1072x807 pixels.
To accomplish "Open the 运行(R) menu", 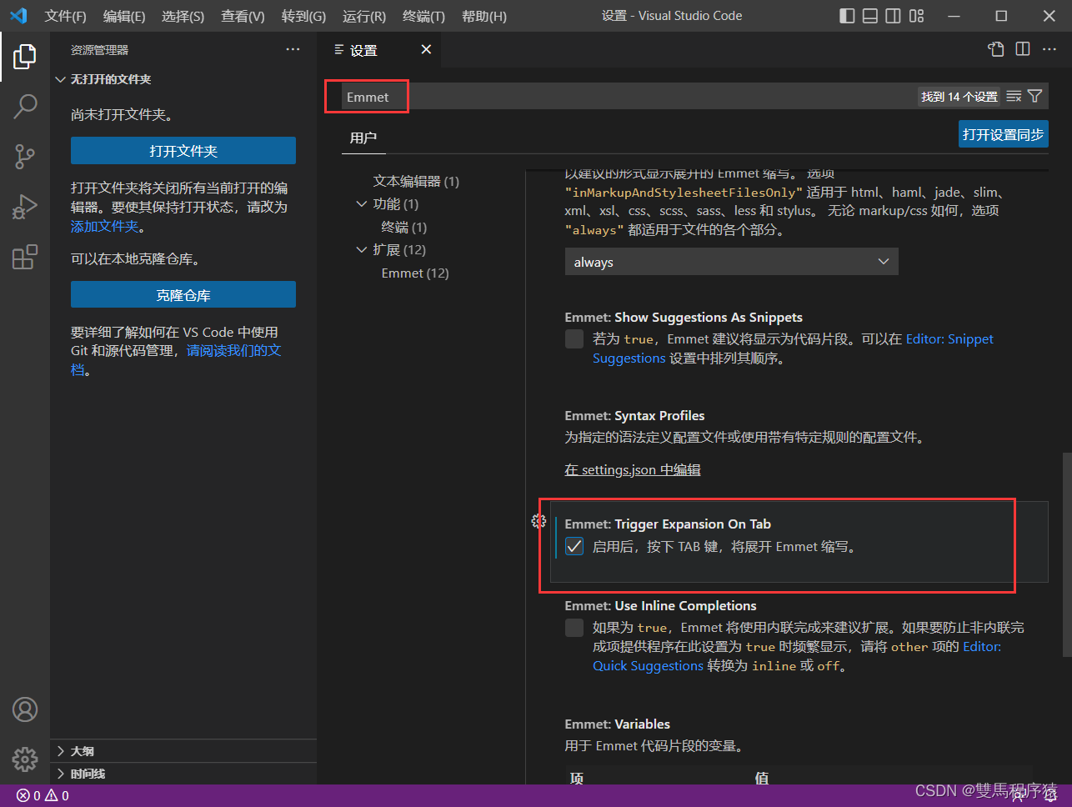I will click(x=364, y=16).
